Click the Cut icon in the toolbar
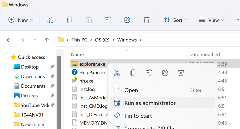This screenshot has width=240, height=129. (x=50, y=20)
